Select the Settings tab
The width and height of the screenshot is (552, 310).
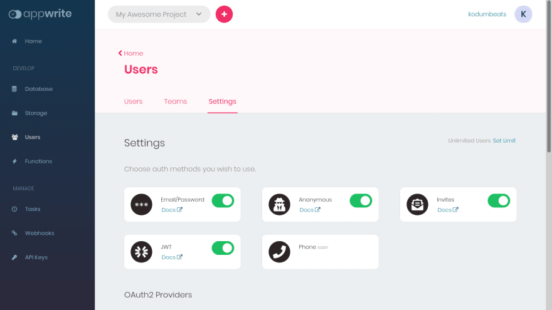[223, 101]
